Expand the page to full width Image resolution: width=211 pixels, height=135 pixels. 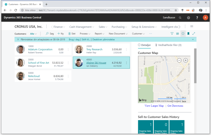coord(194,34)
